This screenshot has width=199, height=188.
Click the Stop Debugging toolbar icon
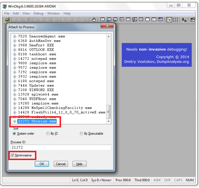click(50, 20)
